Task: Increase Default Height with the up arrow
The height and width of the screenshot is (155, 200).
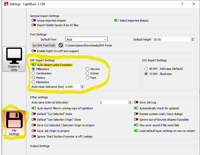Action: 193,38
